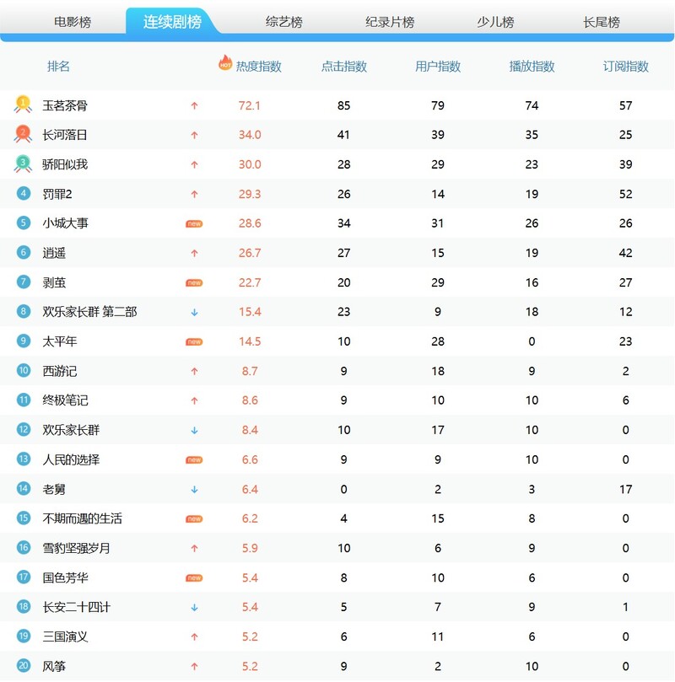This screenshot has width=675, height=682.
Task: Click the 订阅指数 column header
Action: [x=626, y=67]
